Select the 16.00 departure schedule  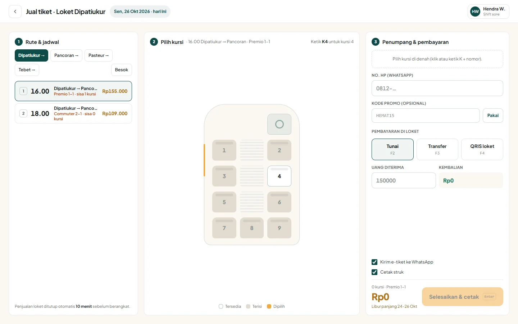point(73,91)
